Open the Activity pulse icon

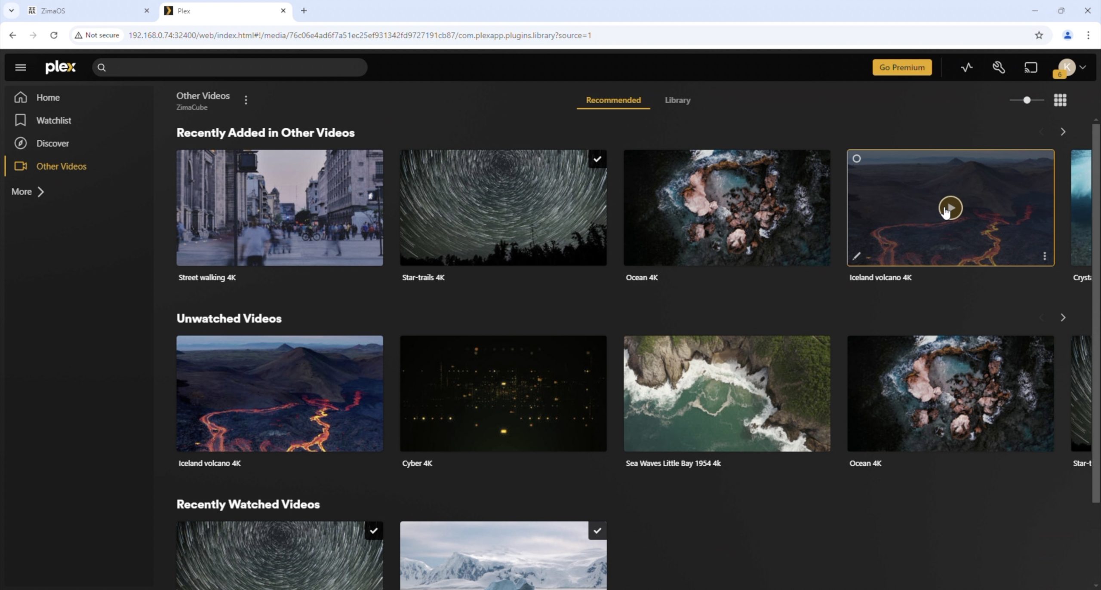point(966,68)
